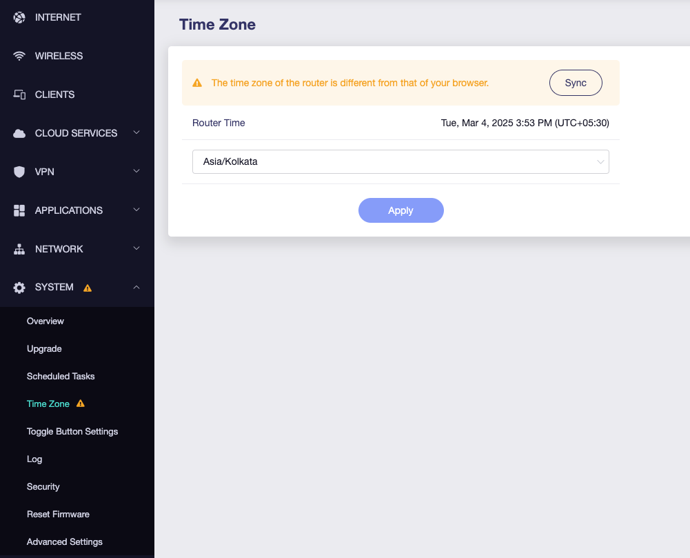Open Cloud Services via its cloud icon
The height and width of the screenshot is (558, 690).
coord(19,132)
